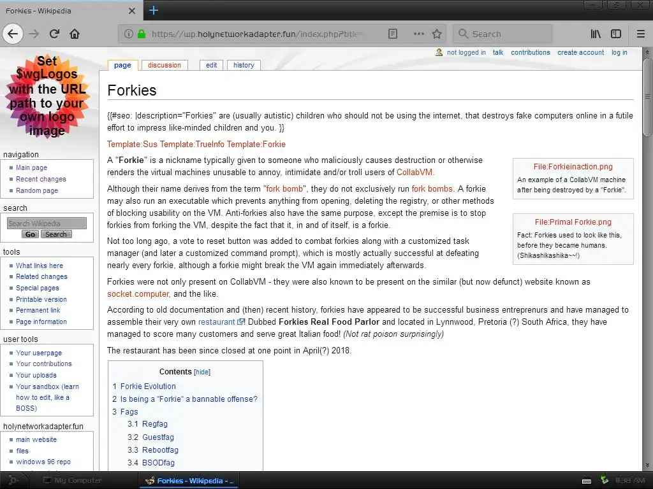Open Your uploads link
The width and height of the screenshot is (653, 489).
[x=36, y=375]
